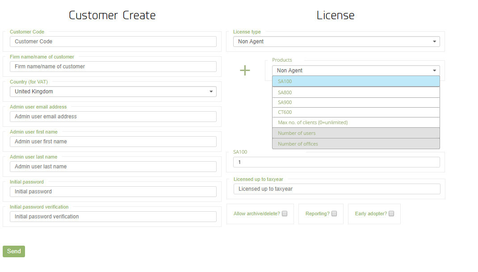Collapse the Products Non Agent dropdown

[x=356, y=71]
